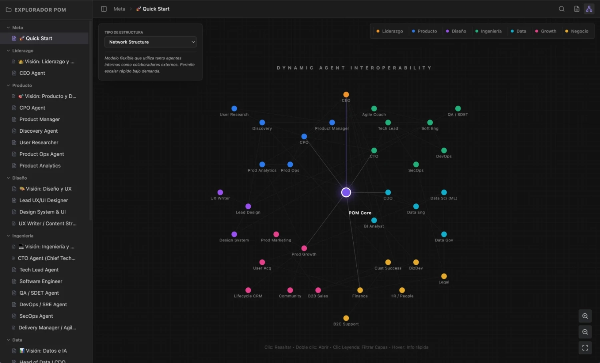Toggle Growth legend layer filter

(x=546, y=31)
